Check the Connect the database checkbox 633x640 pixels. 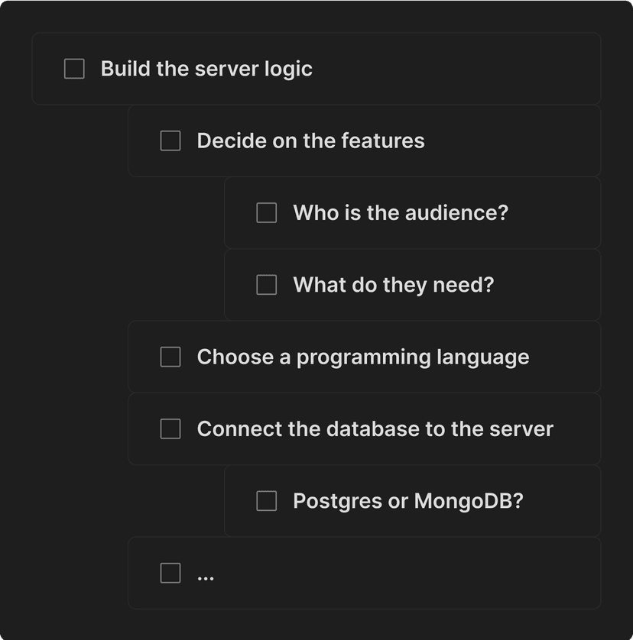pos(170,428)
